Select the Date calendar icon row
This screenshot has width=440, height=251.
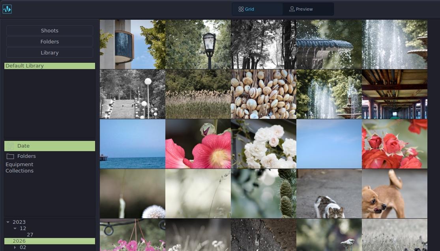50,146
